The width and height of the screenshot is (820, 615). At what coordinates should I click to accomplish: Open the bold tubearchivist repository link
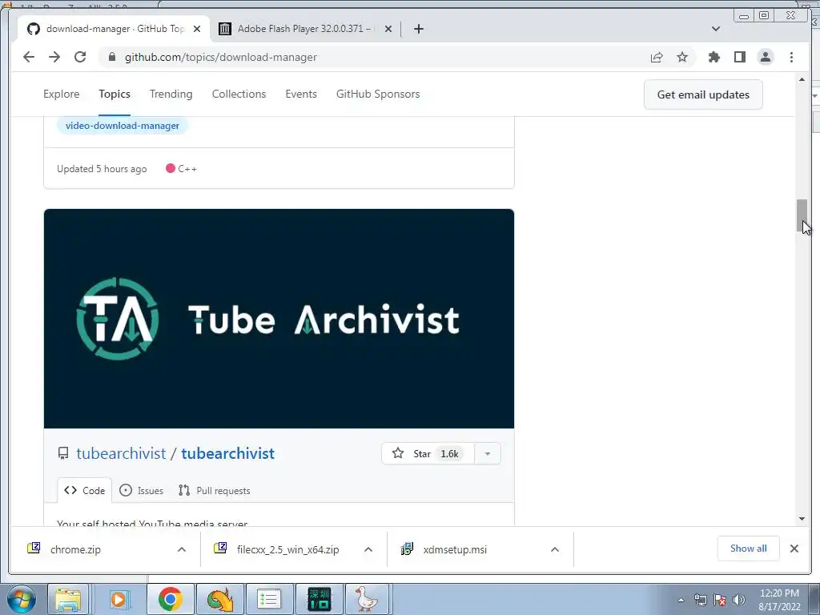(227, 453)
